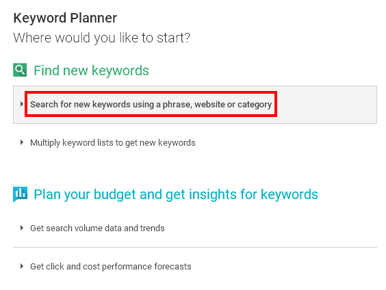Click empty gray area of highlighted search row

pos(327,105)
